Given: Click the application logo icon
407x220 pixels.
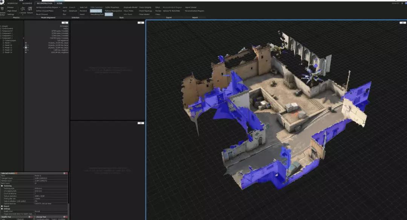Looking at the screenshot, I should pyautogui.click(x=2, y=2).
